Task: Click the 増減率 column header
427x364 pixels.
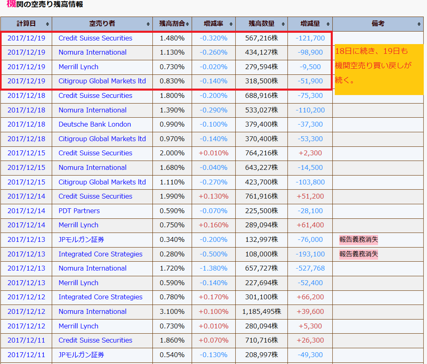Action: 214,24
